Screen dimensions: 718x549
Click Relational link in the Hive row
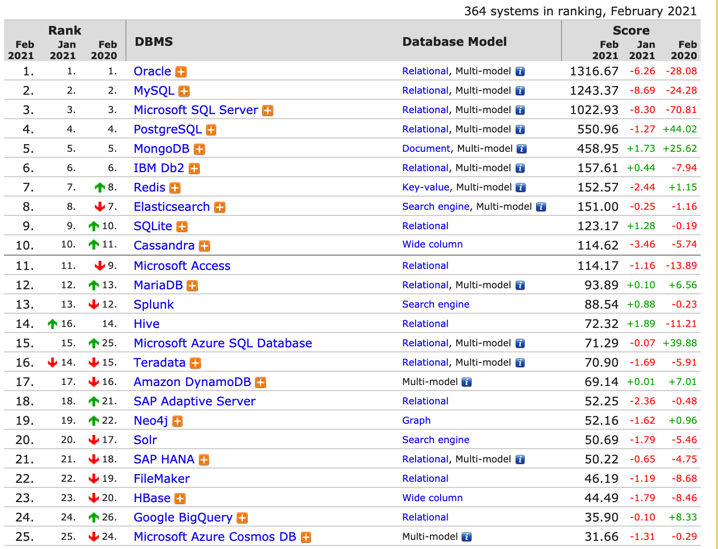click(x=425, y=323)
